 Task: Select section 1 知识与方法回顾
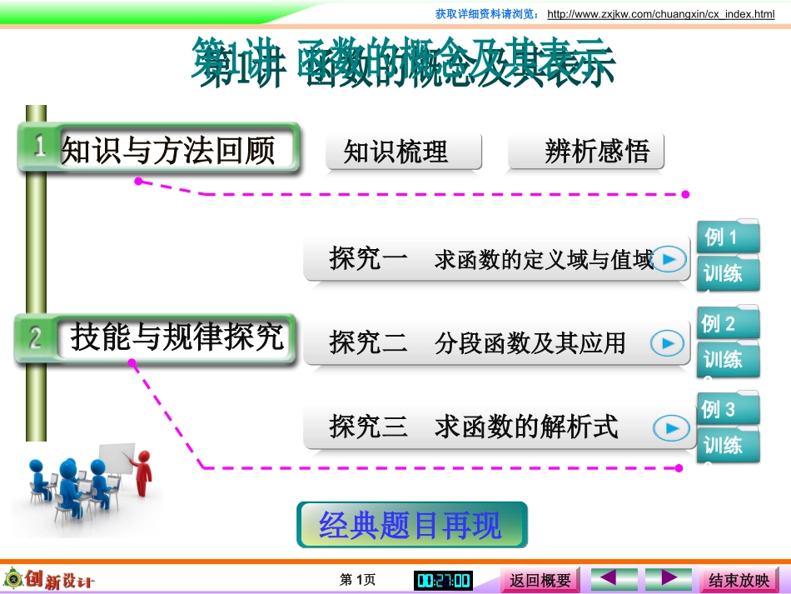(159, 147)
